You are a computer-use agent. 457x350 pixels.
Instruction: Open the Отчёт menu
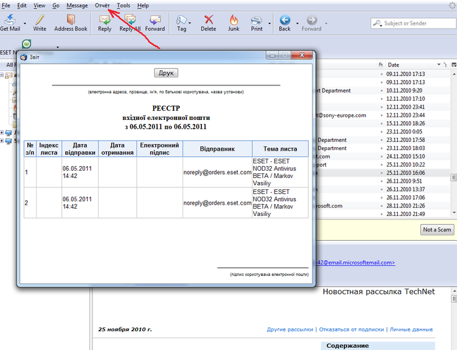(102, 5)
